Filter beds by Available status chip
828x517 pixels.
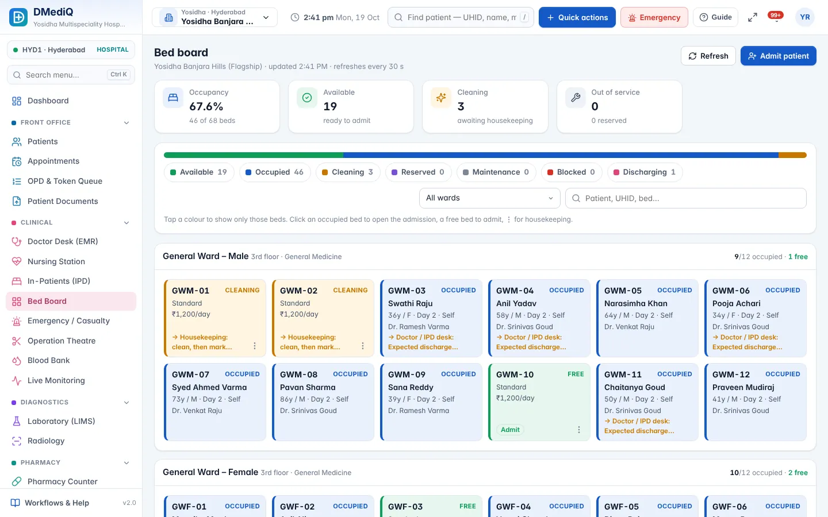(198, 172)
